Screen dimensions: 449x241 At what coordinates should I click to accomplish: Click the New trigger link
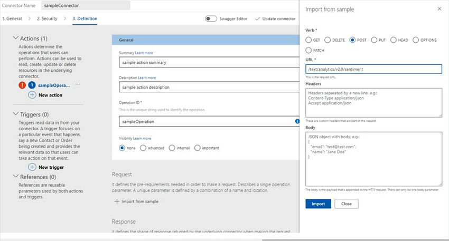[51, 167]
